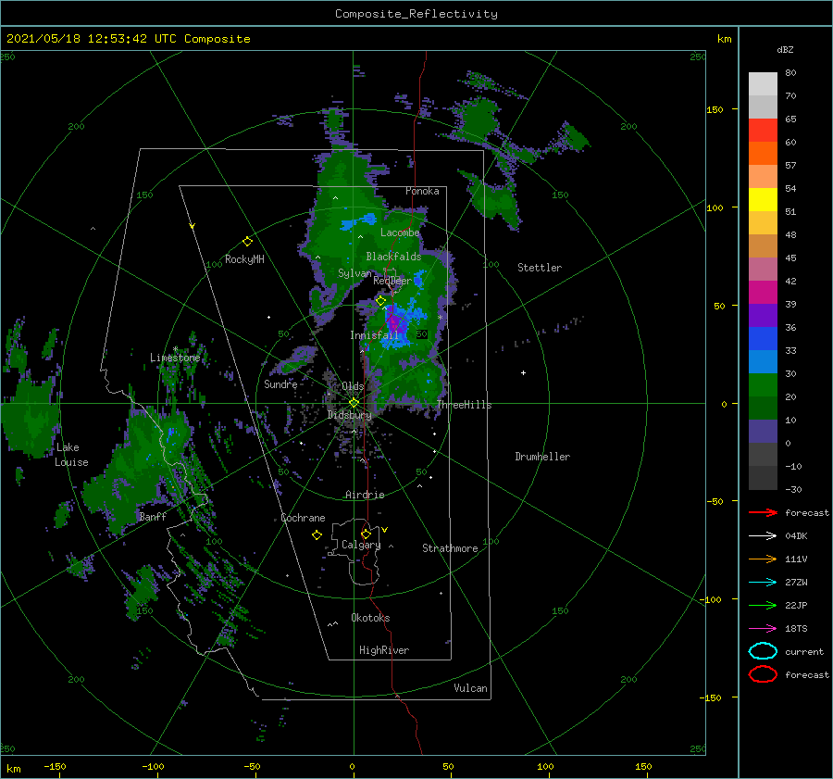Click the purple storm core near Innisfail

click(x=396, y=322)
